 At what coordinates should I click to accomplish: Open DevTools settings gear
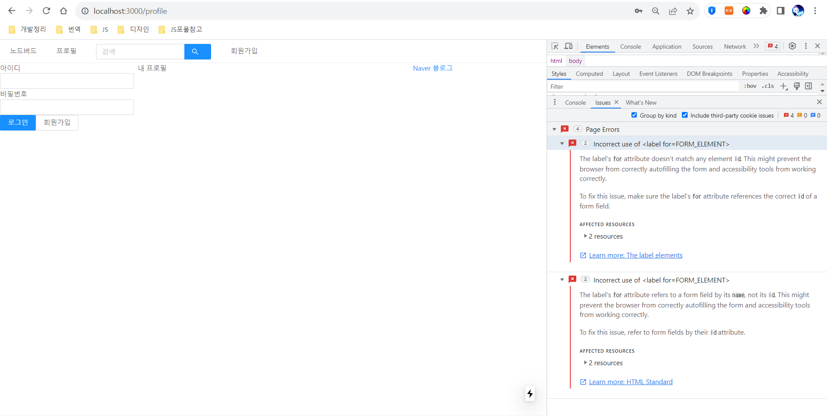(x=792, y=46)
